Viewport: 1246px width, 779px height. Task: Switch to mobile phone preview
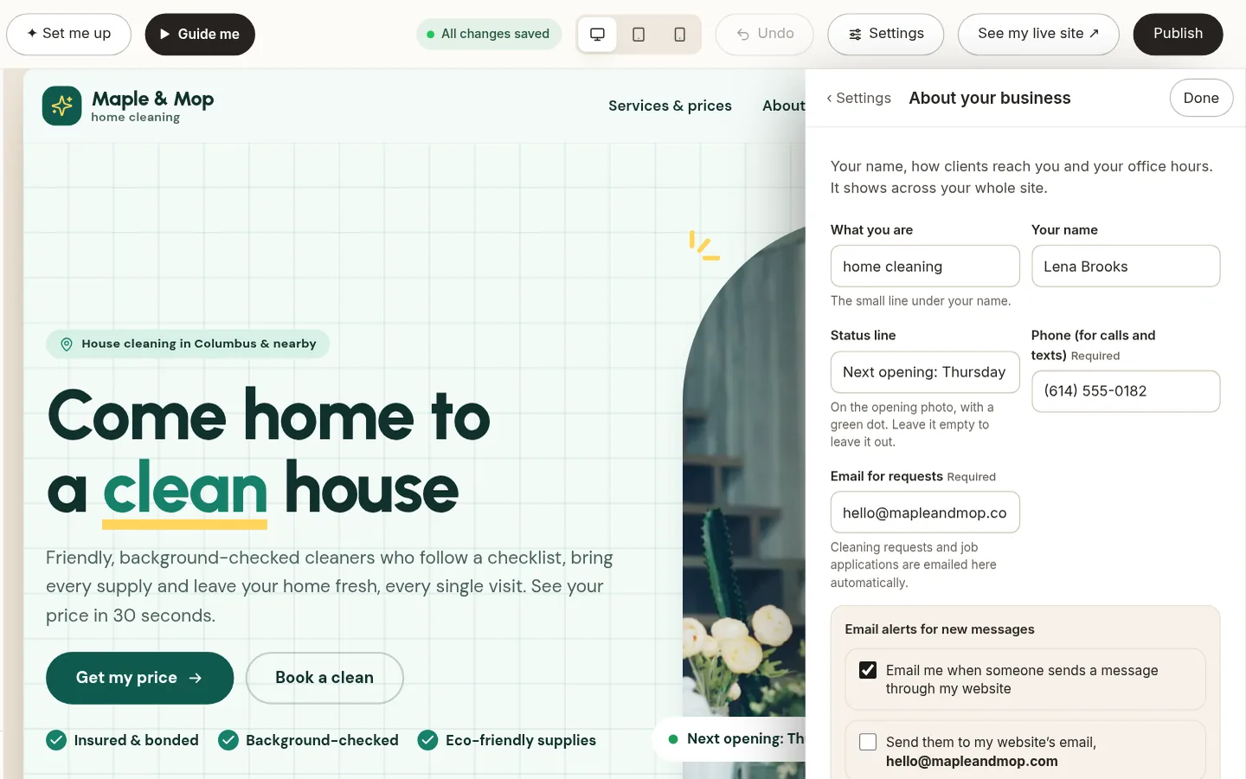(x=680, y=35)
